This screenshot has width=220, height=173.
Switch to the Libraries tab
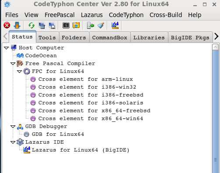(149, 38)
